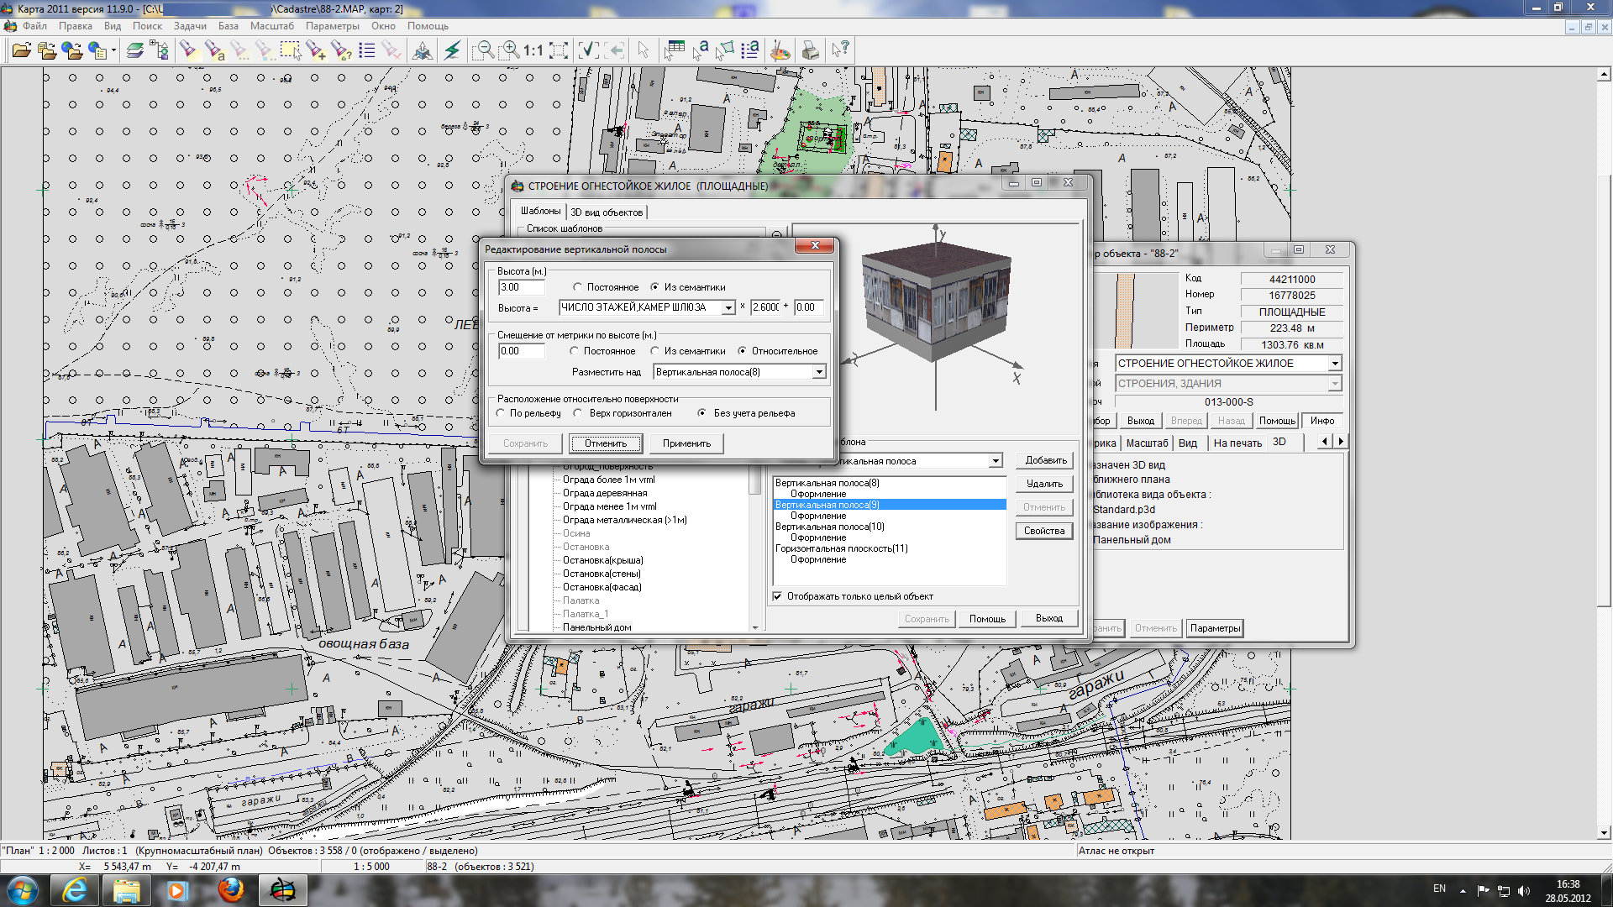The width and height of the screenshot is (1613, 907).
Task: Click the green lightning bolt toolbar icon
Action: tap(453, 51)
